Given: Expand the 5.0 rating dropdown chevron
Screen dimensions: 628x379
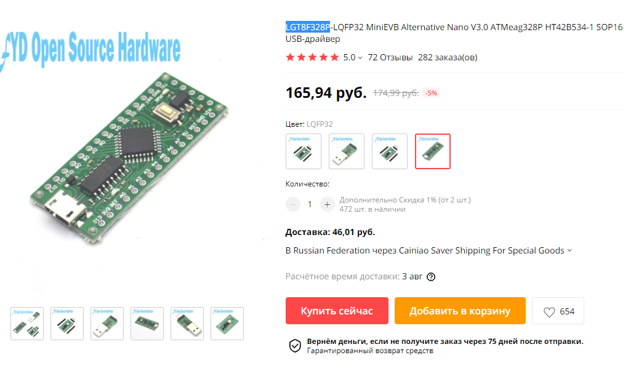Looking at the screenshot, I should [360, 58].
